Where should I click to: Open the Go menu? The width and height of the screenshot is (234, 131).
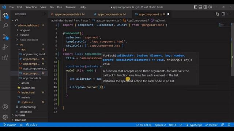click(x=52, y=7)
